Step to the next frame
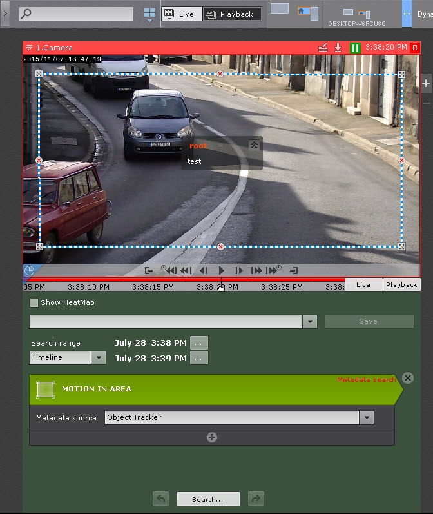 [239, 271]
